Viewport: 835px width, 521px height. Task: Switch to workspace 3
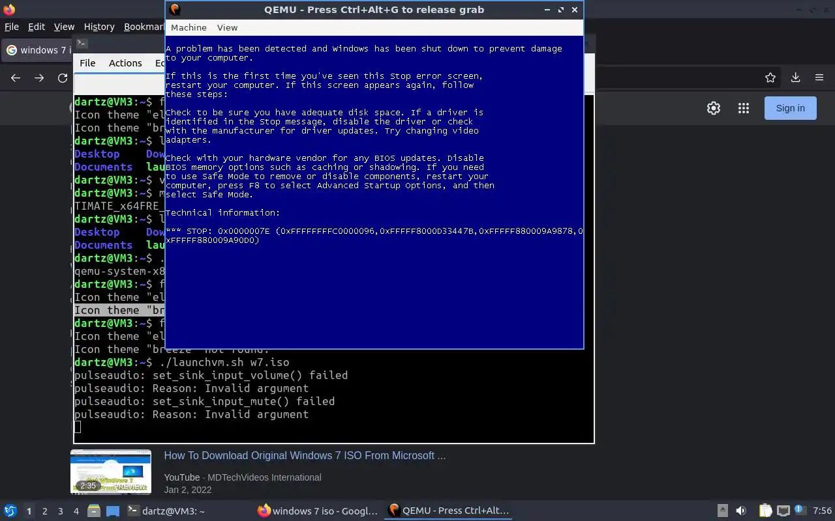click(61, 511)
